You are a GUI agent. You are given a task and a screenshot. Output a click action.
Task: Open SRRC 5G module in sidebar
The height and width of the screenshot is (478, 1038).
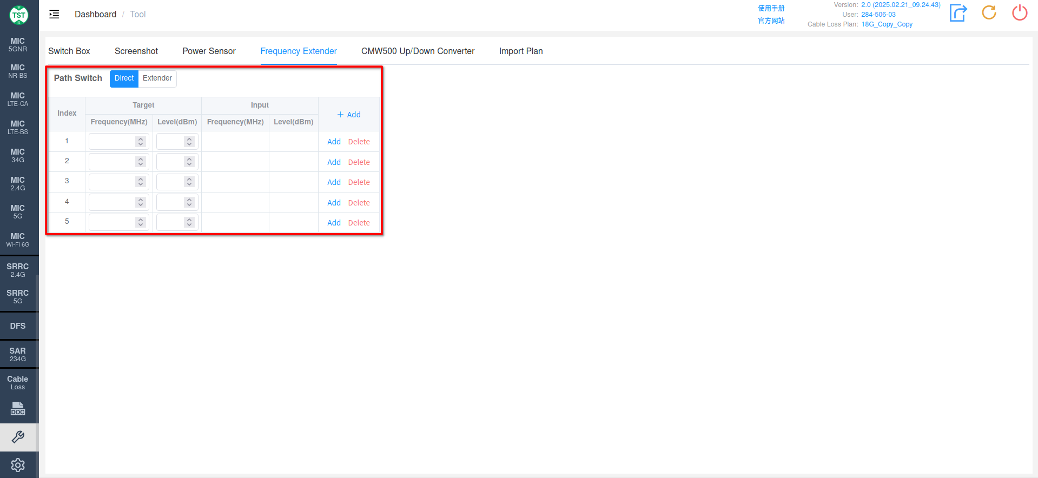coord(18,297)
